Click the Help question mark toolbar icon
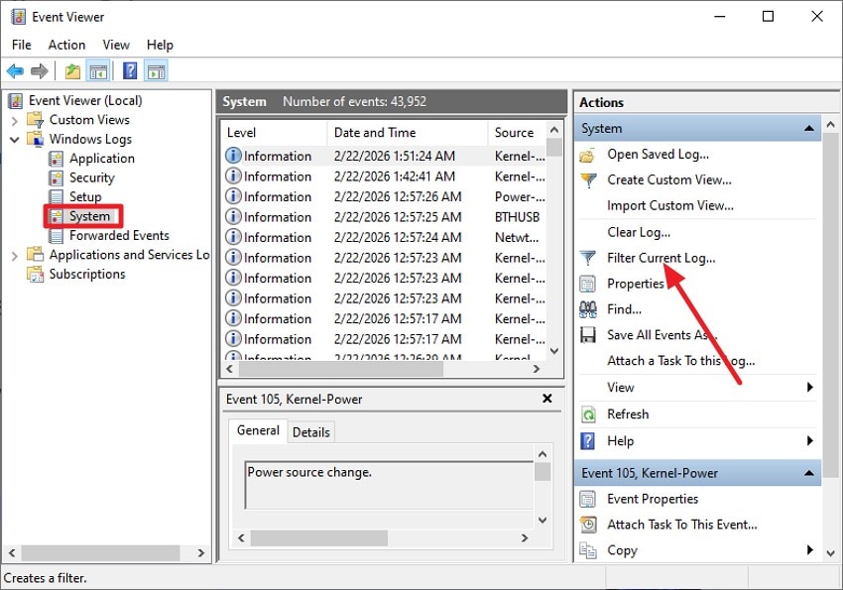 coord(130,70)
